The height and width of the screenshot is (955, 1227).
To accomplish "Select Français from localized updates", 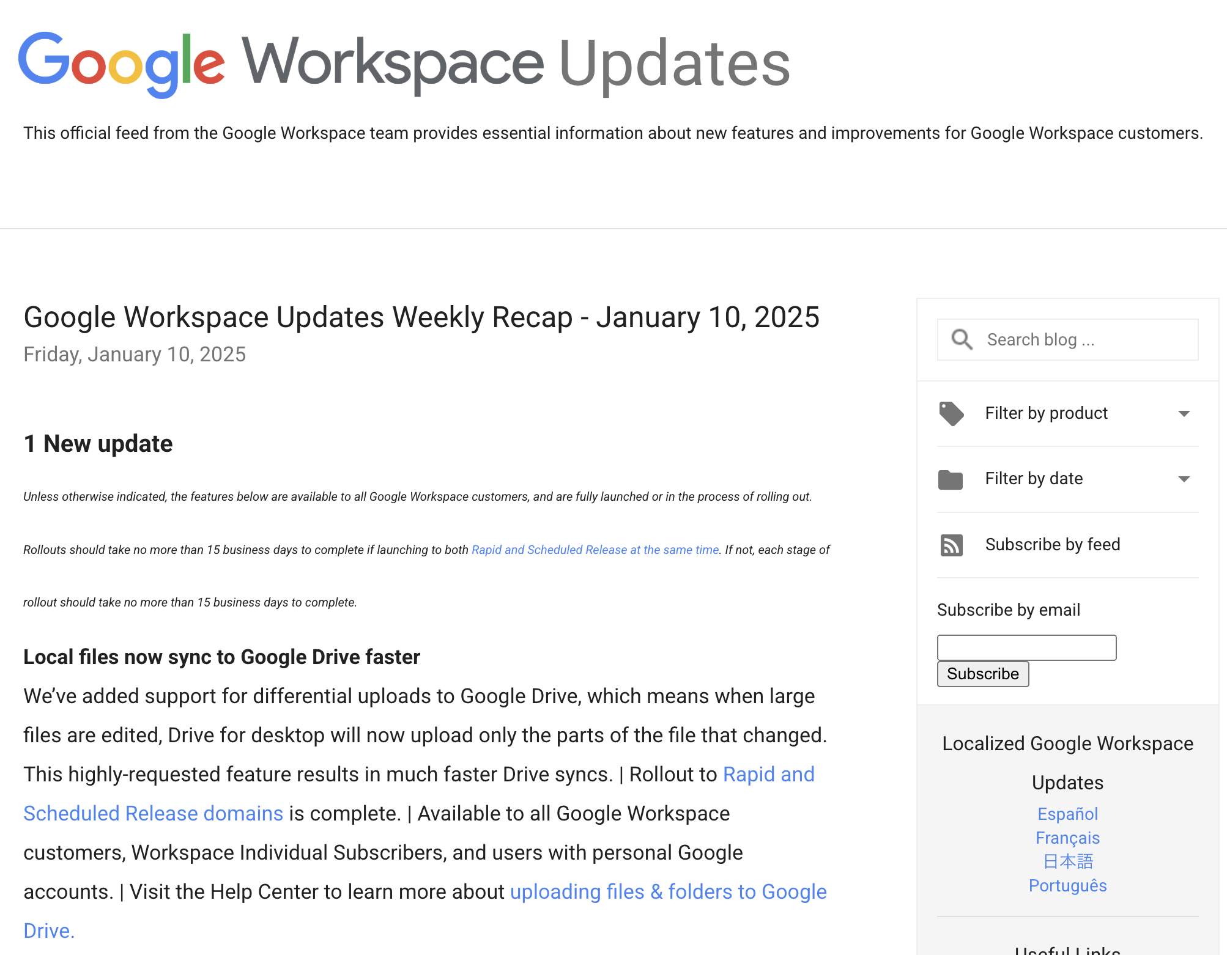I will [x=1067, y=838].
